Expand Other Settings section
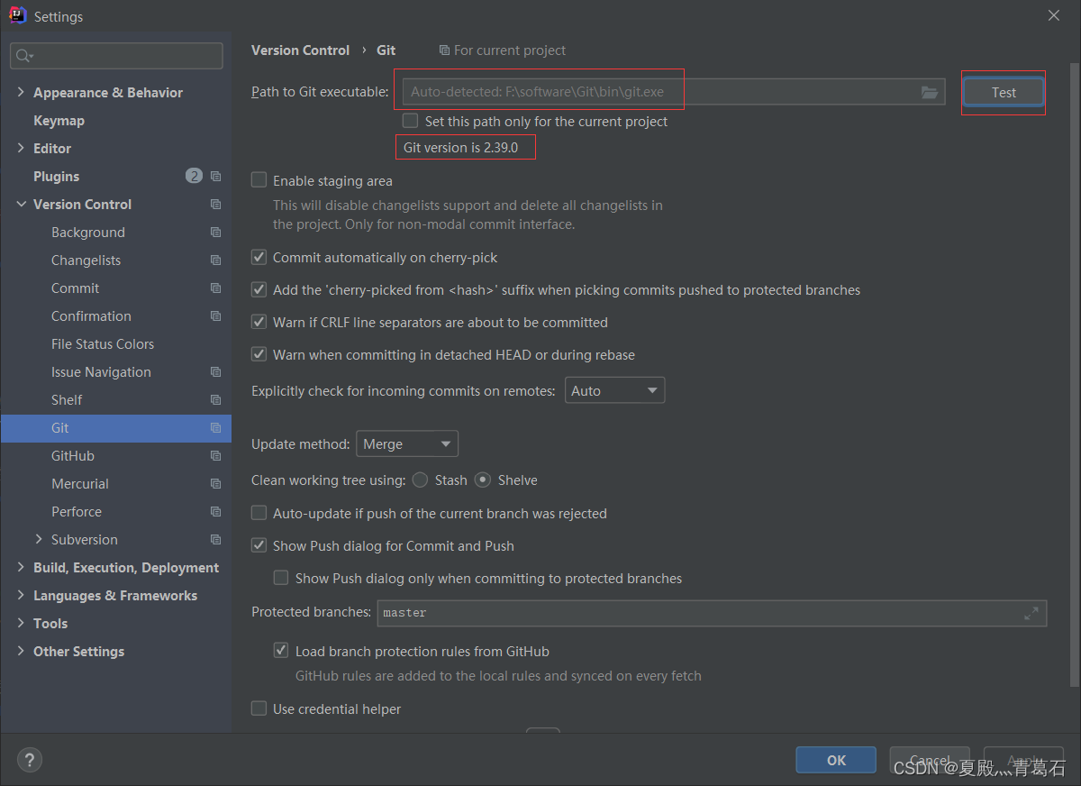The height and width of the screenshot is (786, 1081). (21, 652)
